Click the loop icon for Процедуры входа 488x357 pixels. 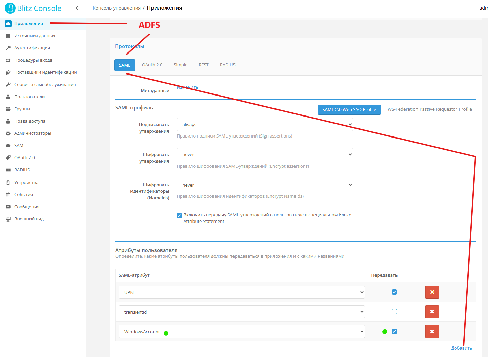tap(8, 60)
